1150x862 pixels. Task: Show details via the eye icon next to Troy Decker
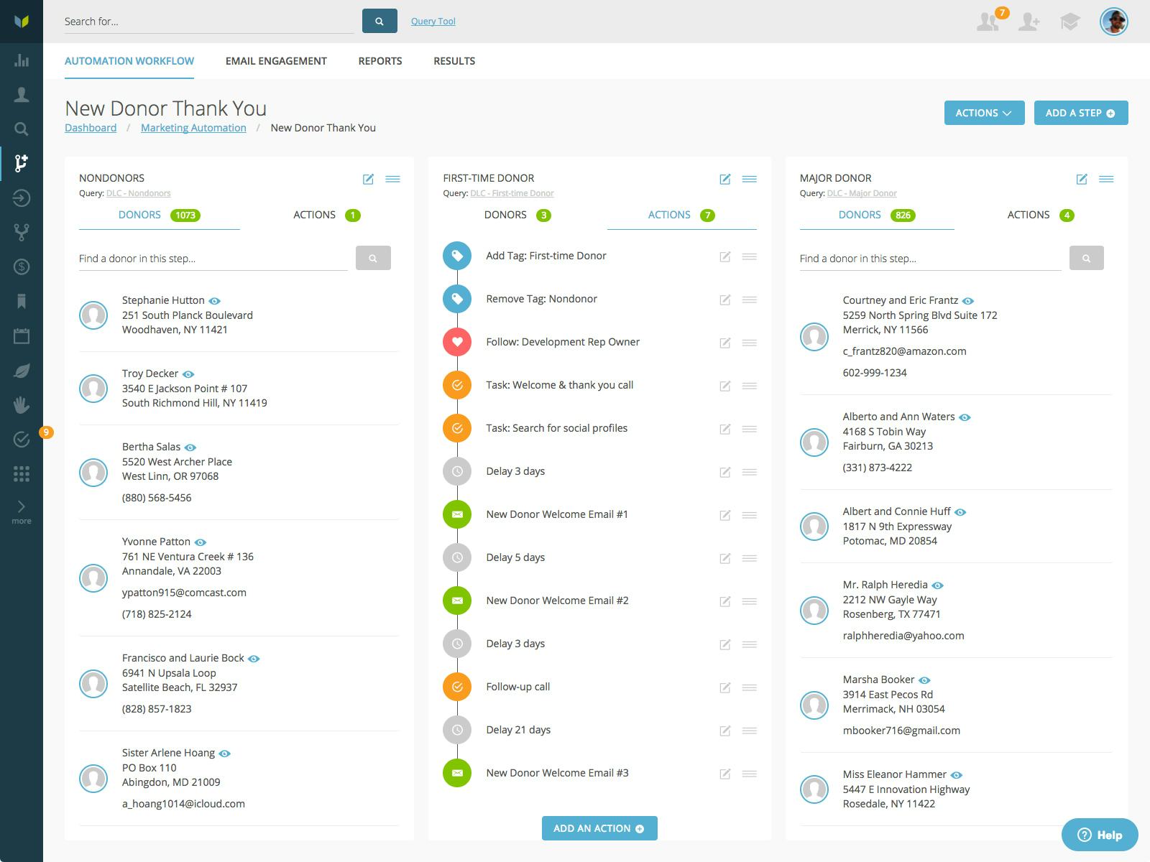tap(188, 374)
